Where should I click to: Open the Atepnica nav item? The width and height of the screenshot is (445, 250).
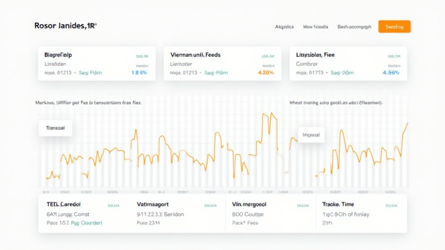tap(284, 27)
